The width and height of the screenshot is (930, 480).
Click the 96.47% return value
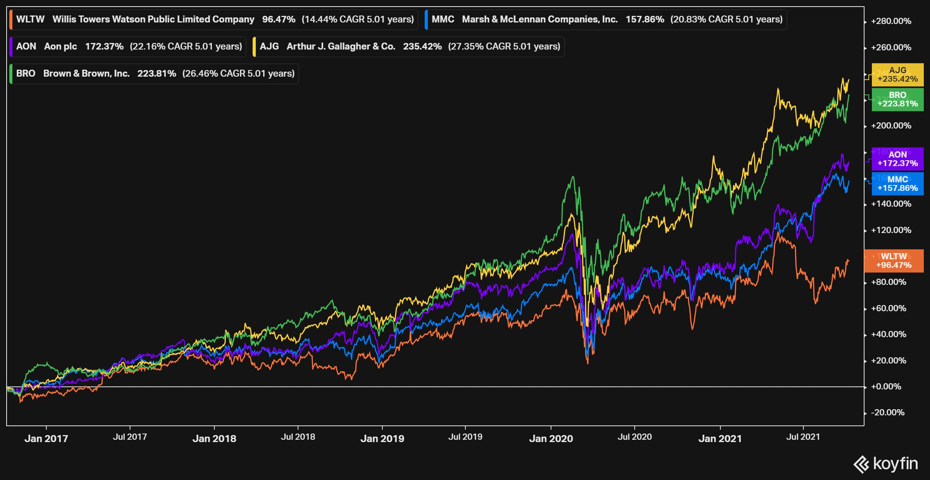pyautogui.click(x=279, y=19)
